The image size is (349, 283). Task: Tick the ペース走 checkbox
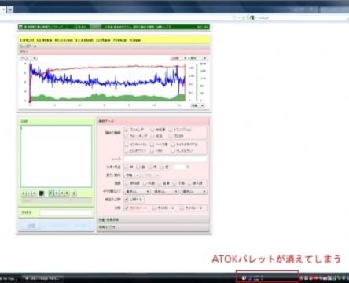tap(152, 145)
